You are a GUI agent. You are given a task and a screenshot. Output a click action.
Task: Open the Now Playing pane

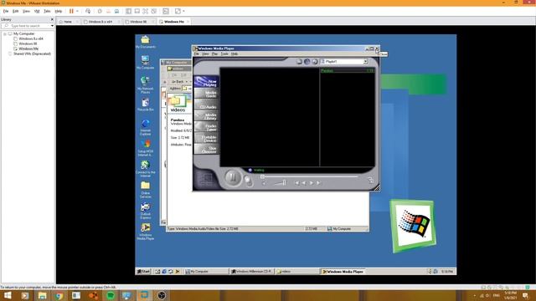pyautogui.click(x=207, y=82)
